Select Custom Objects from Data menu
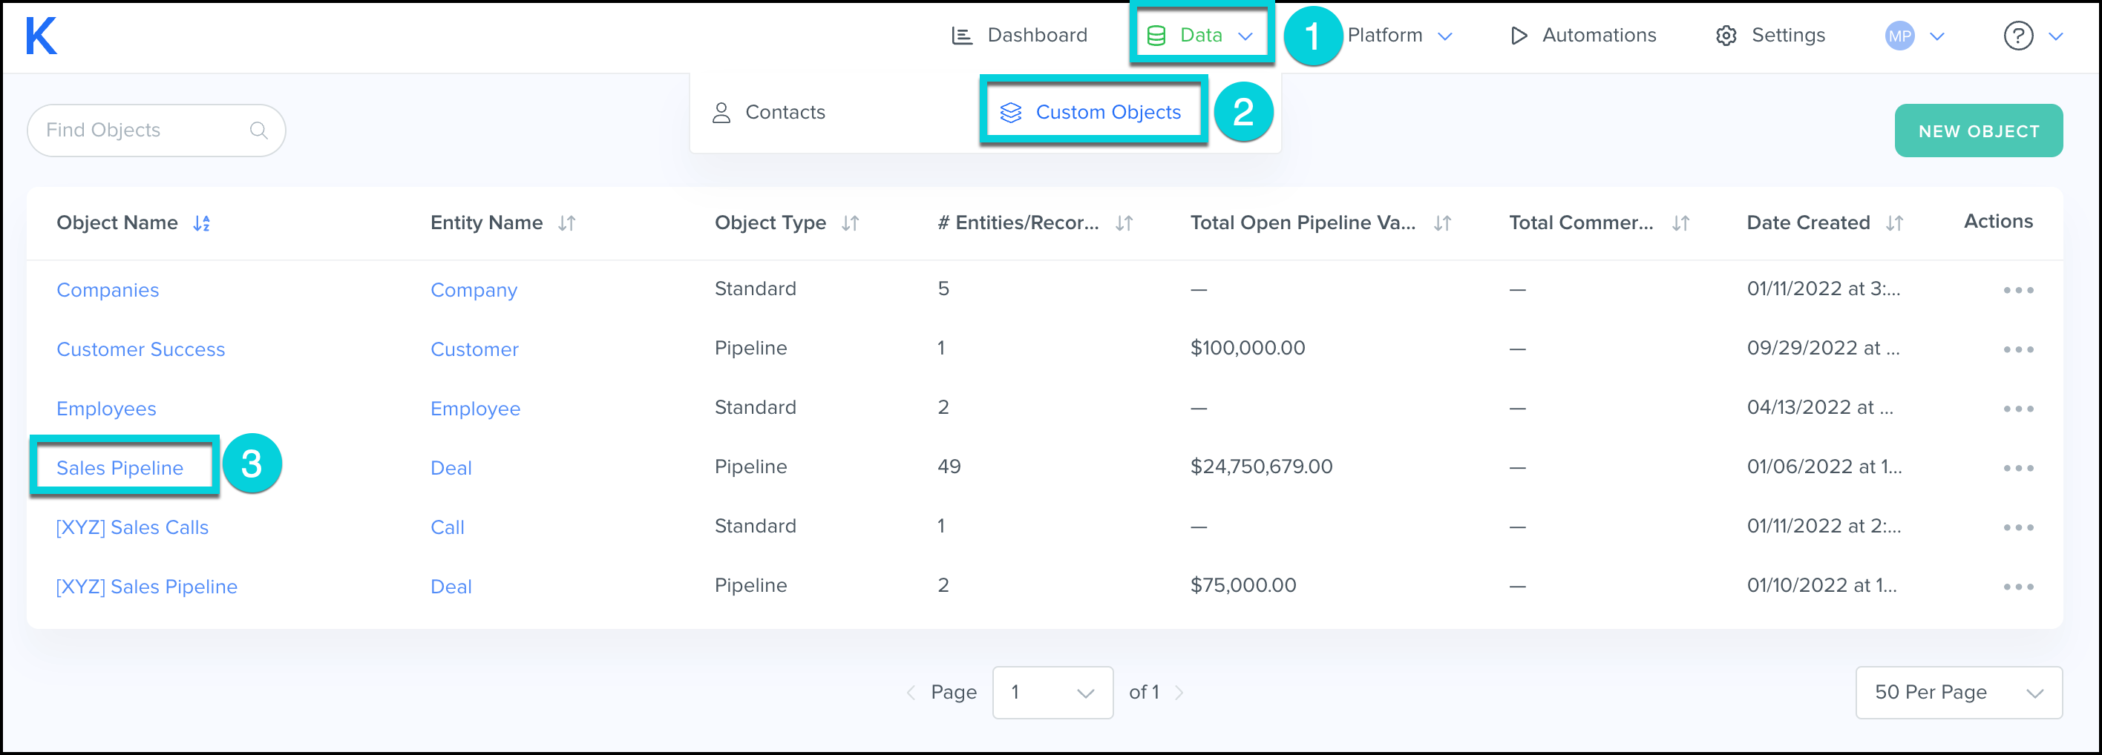Viewport: 2102px width, 755px height. [1093, 113]
